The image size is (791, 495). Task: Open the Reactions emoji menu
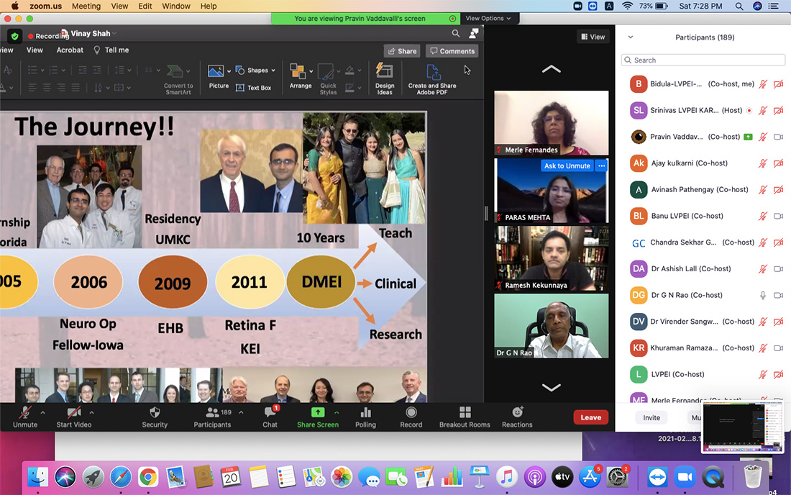(x=517, y=413)
